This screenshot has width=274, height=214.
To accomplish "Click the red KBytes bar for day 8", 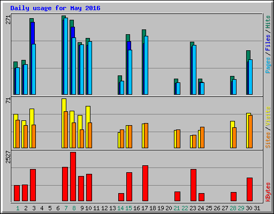I will (73, 177).
